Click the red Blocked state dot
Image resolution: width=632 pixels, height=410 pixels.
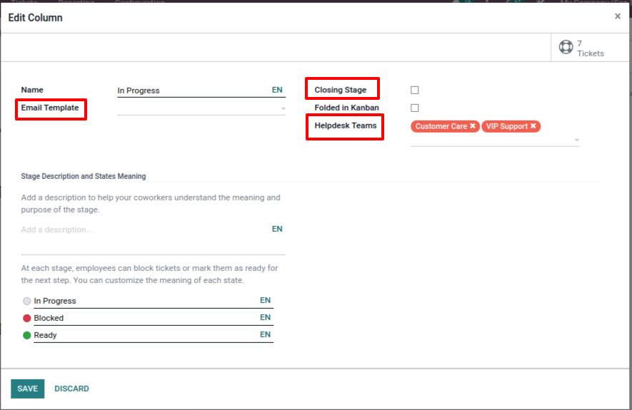[x=27, y=318]
